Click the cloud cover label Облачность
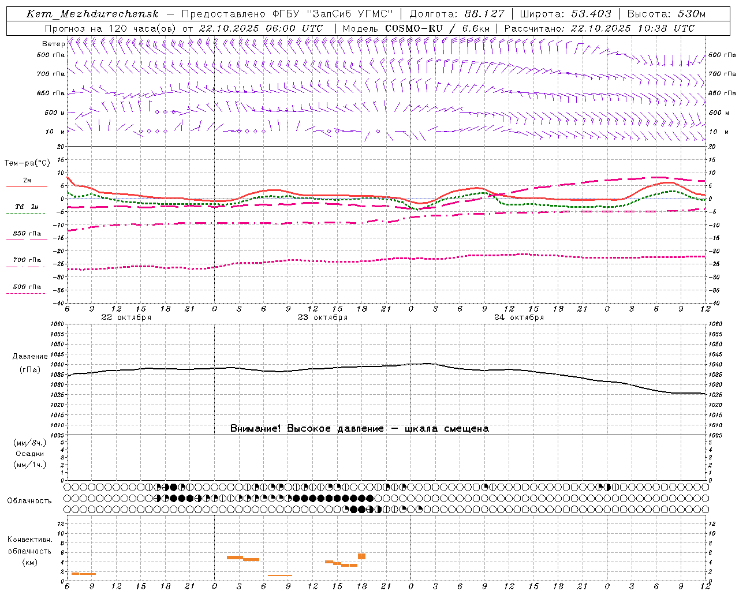 click(29, 501)
